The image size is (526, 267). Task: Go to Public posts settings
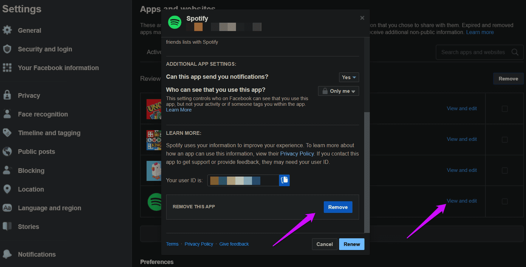pyautogui.click(x=36, y=151)
